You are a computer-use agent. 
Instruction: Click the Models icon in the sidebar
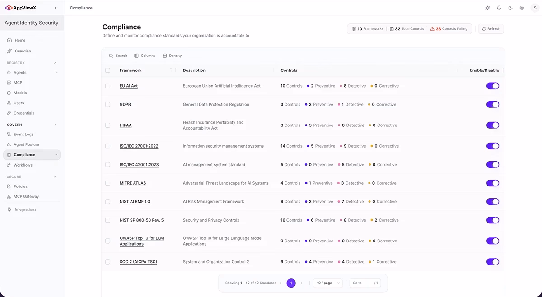(x=9, y=93)
